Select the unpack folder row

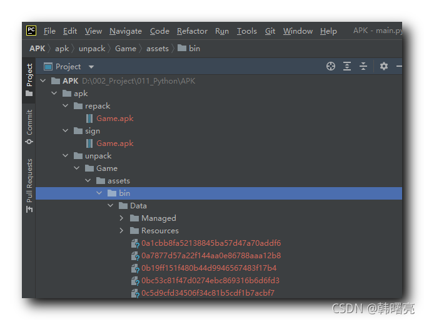point(219,156)
